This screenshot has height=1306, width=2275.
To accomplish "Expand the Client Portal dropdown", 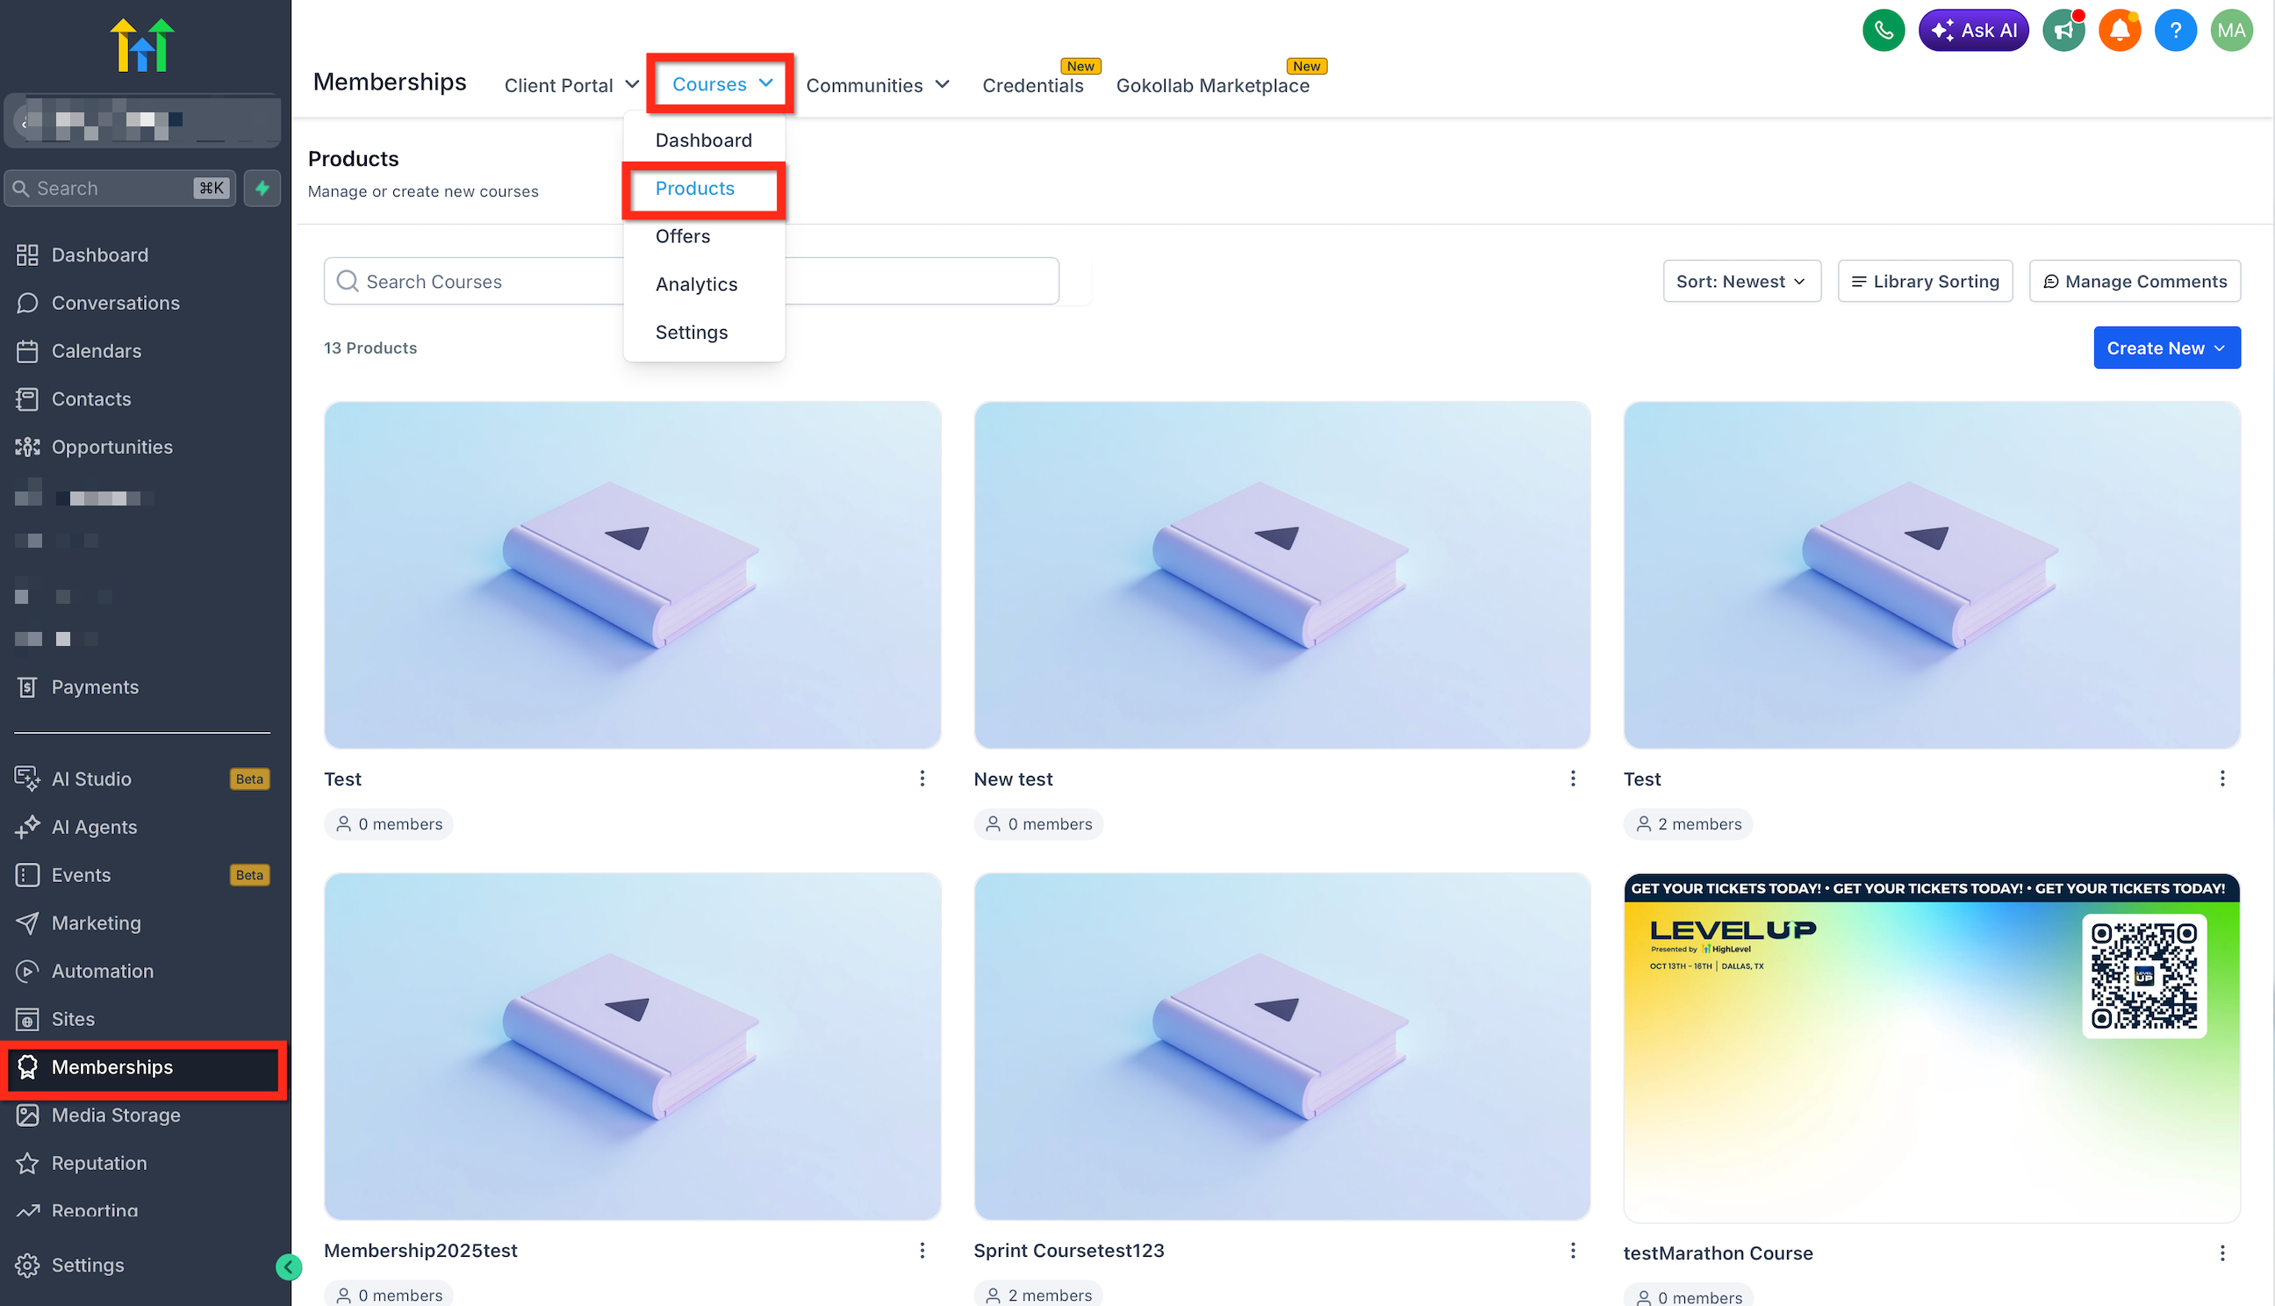I will tap(572, 85).
